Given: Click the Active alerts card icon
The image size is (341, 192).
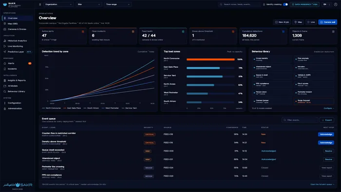Looking at the screenshot, I should 83,32.
